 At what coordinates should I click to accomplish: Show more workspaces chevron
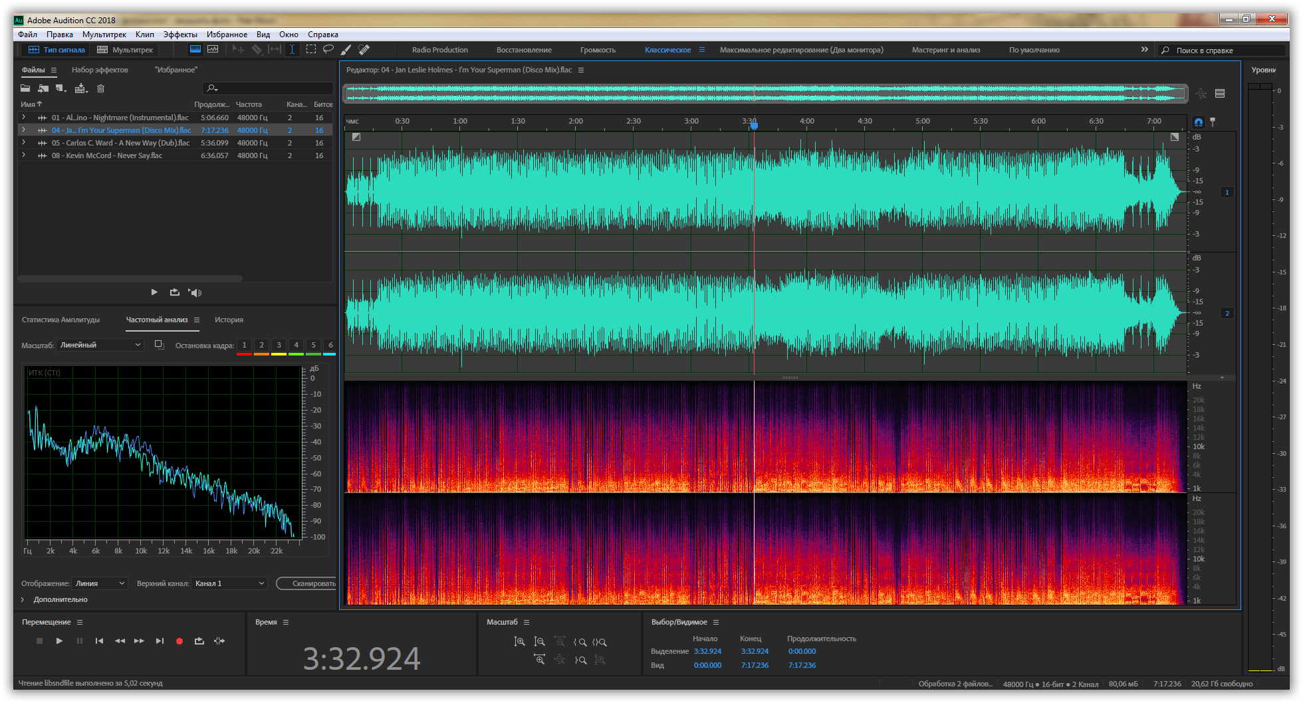(1145, 50)
